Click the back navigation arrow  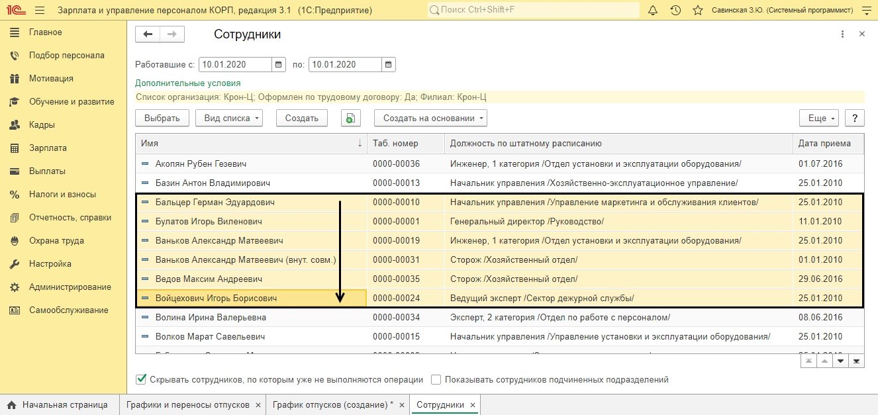pyautogui.click(x=148, y=34)
